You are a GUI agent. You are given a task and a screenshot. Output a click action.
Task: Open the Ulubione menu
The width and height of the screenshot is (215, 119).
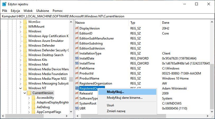pos(43,11)
